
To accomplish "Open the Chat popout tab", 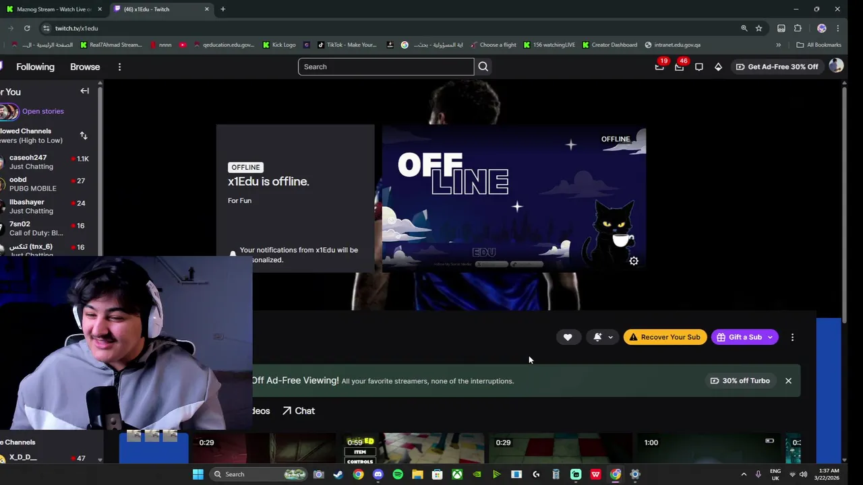I will [x=299, y=411].
